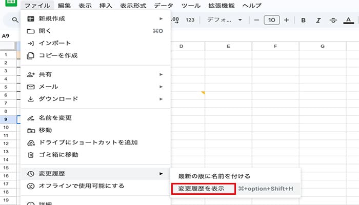Open the 表示形式 menu

pos(133,6)
